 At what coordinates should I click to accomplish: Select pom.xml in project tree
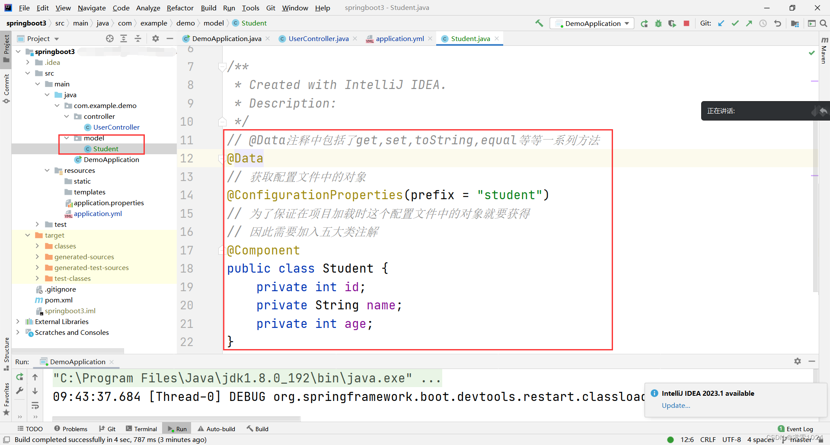[x=58, y=300]
